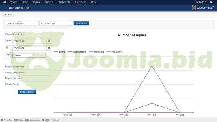The image size is (217, 122).
Task: Click the View Site icon in footer
Action: pyautogui.click(x=3, y=120)
